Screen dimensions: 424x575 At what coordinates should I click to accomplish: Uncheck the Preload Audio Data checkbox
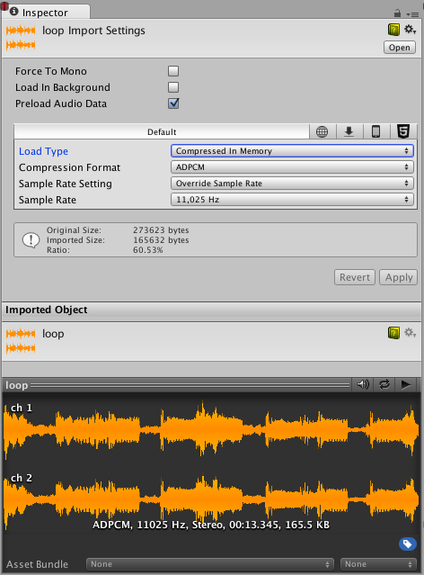[173, 103]
